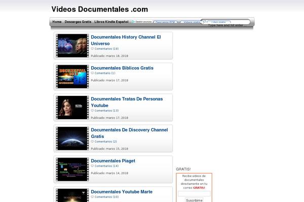304x202 pixels.
Task: Click comment bubble icon beside Comentarios (14)
Action: click(x=92, y=166)
